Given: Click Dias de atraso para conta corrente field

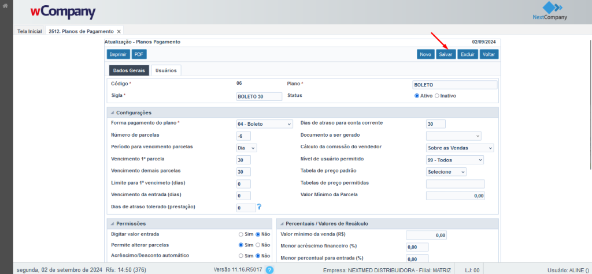Looking at the screenshot, I should point(436,123).
